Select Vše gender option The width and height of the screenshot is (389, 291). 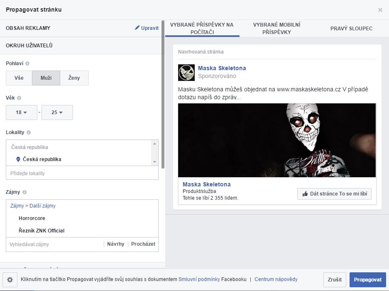pos(19,78)
